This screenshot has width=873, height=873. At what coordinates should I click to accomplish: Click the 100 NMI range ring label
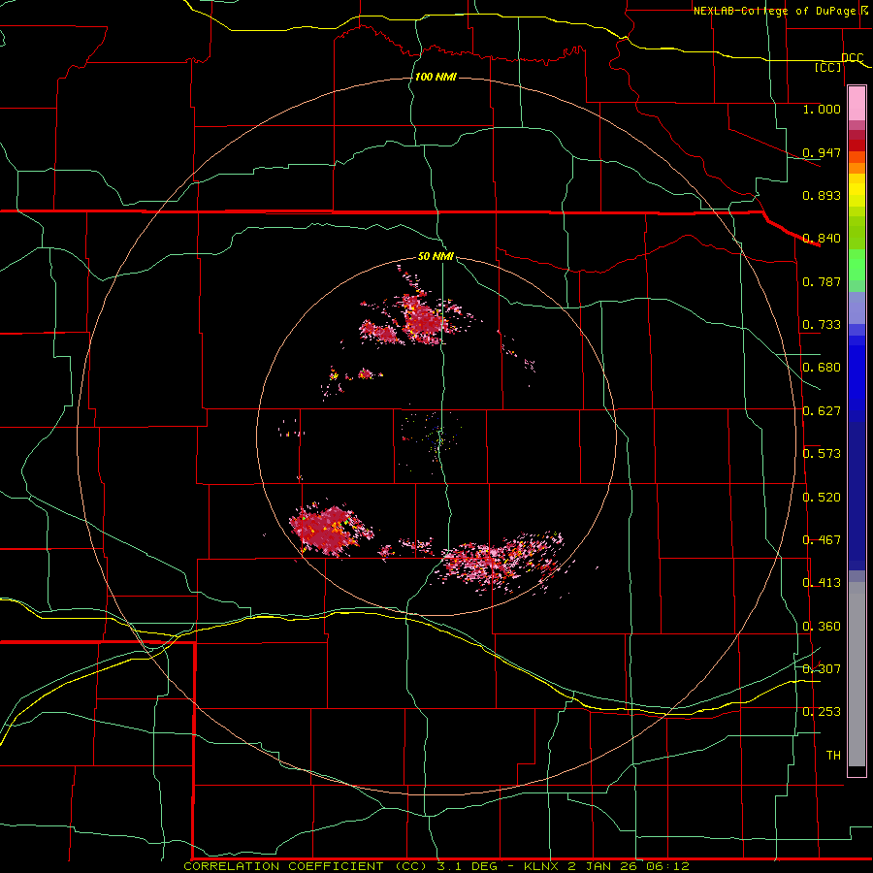coord(436,77)
